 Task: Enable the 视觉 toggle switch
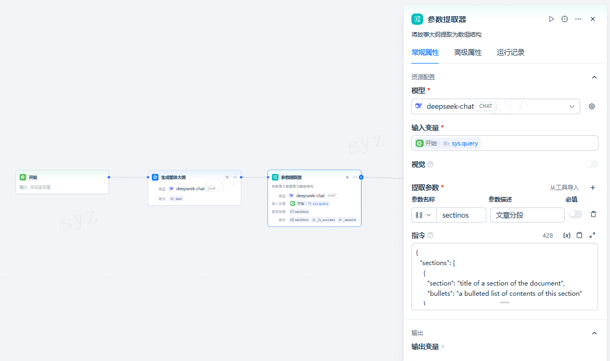click(x=592, y=164)
